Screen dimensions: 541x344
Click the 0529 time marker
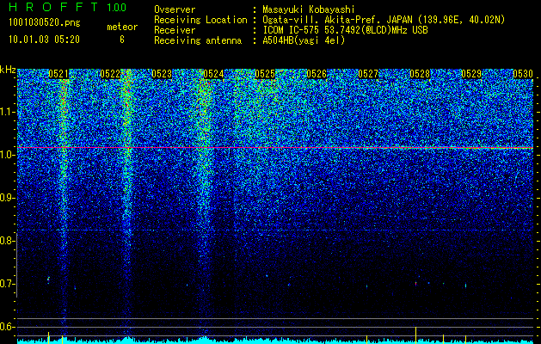471,74
